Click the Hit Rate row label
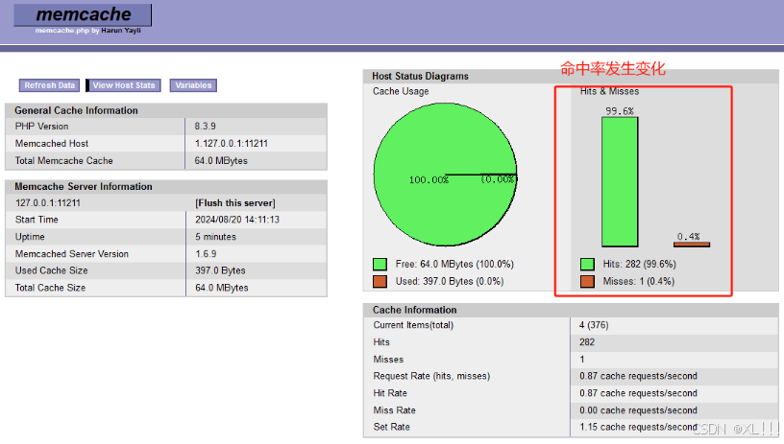This screenshot has height=444, width=784. (390, 393)
